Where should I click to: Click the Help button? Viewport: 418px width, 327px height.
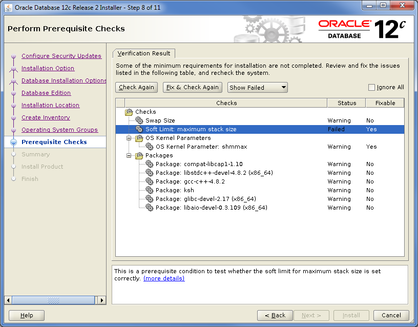27,316
